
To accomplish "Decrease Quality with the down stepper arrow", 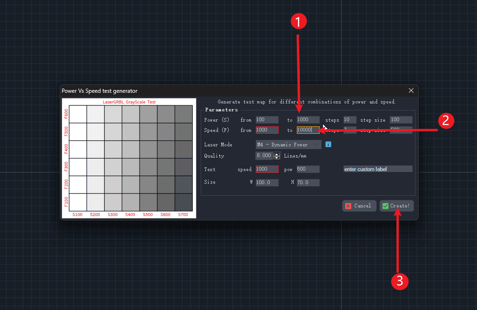I will [x=277, y=158].
